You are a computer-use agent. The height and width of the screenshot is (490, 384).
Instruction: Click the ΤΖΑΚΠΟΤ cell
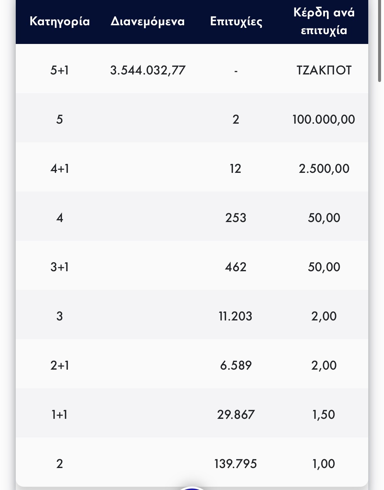(324, 70)
